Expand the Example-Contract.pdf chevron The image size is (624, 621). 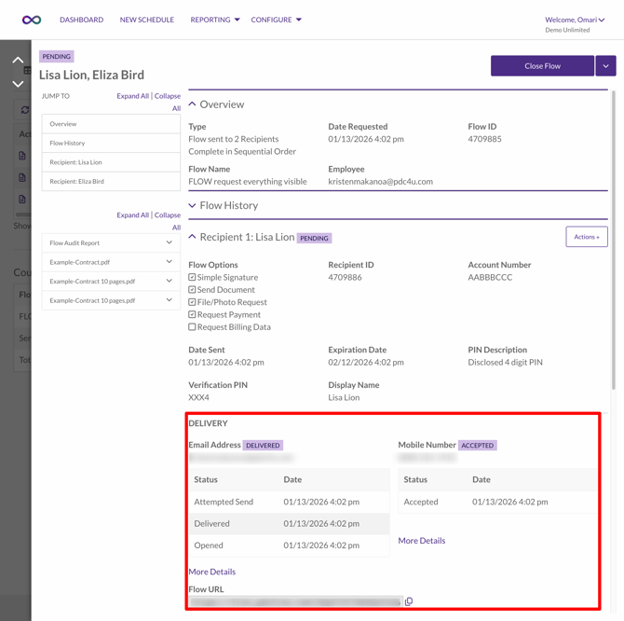(169, 262)
